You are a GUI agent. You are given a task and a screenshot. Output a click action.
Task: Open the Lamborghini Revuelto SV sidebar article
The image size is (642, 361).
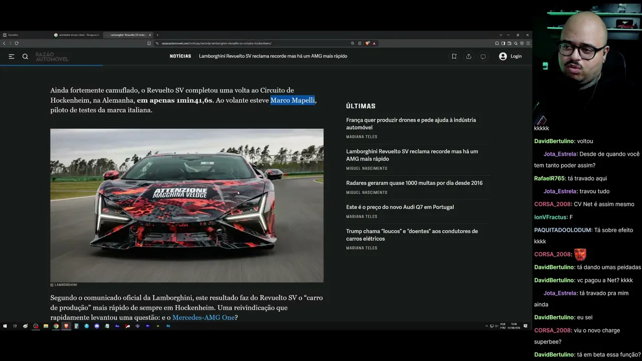pos(412,155)
